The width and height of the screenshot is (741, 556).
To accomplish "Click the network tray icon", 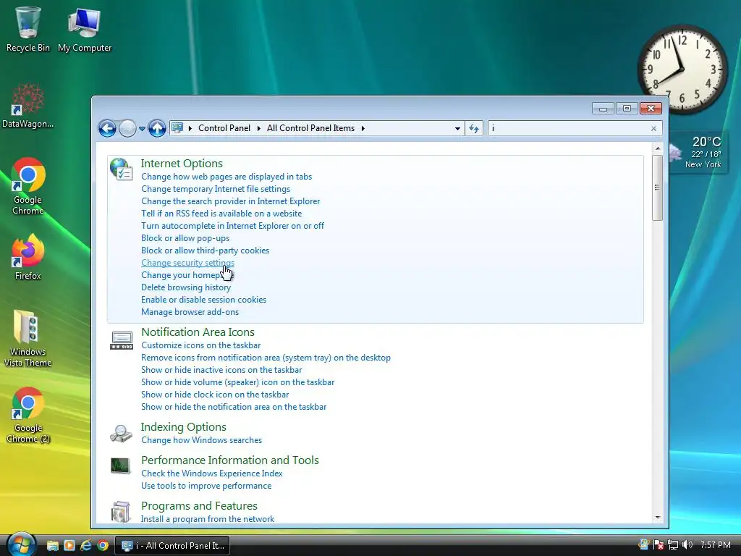I will [673, 545].
